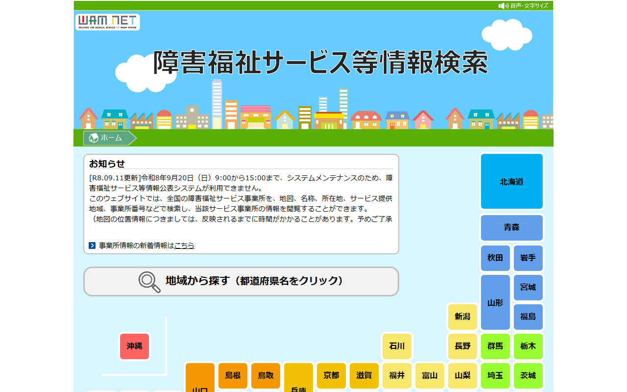Click the 地域から探す magnifier heading
This screenshot has height=392, width=627.
coord(241,281)
